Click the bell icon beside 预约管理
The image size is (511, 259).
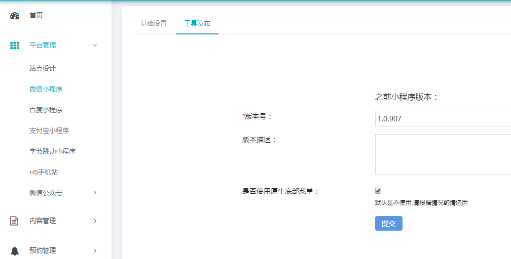pyautogui.click(x=15, y=251)
